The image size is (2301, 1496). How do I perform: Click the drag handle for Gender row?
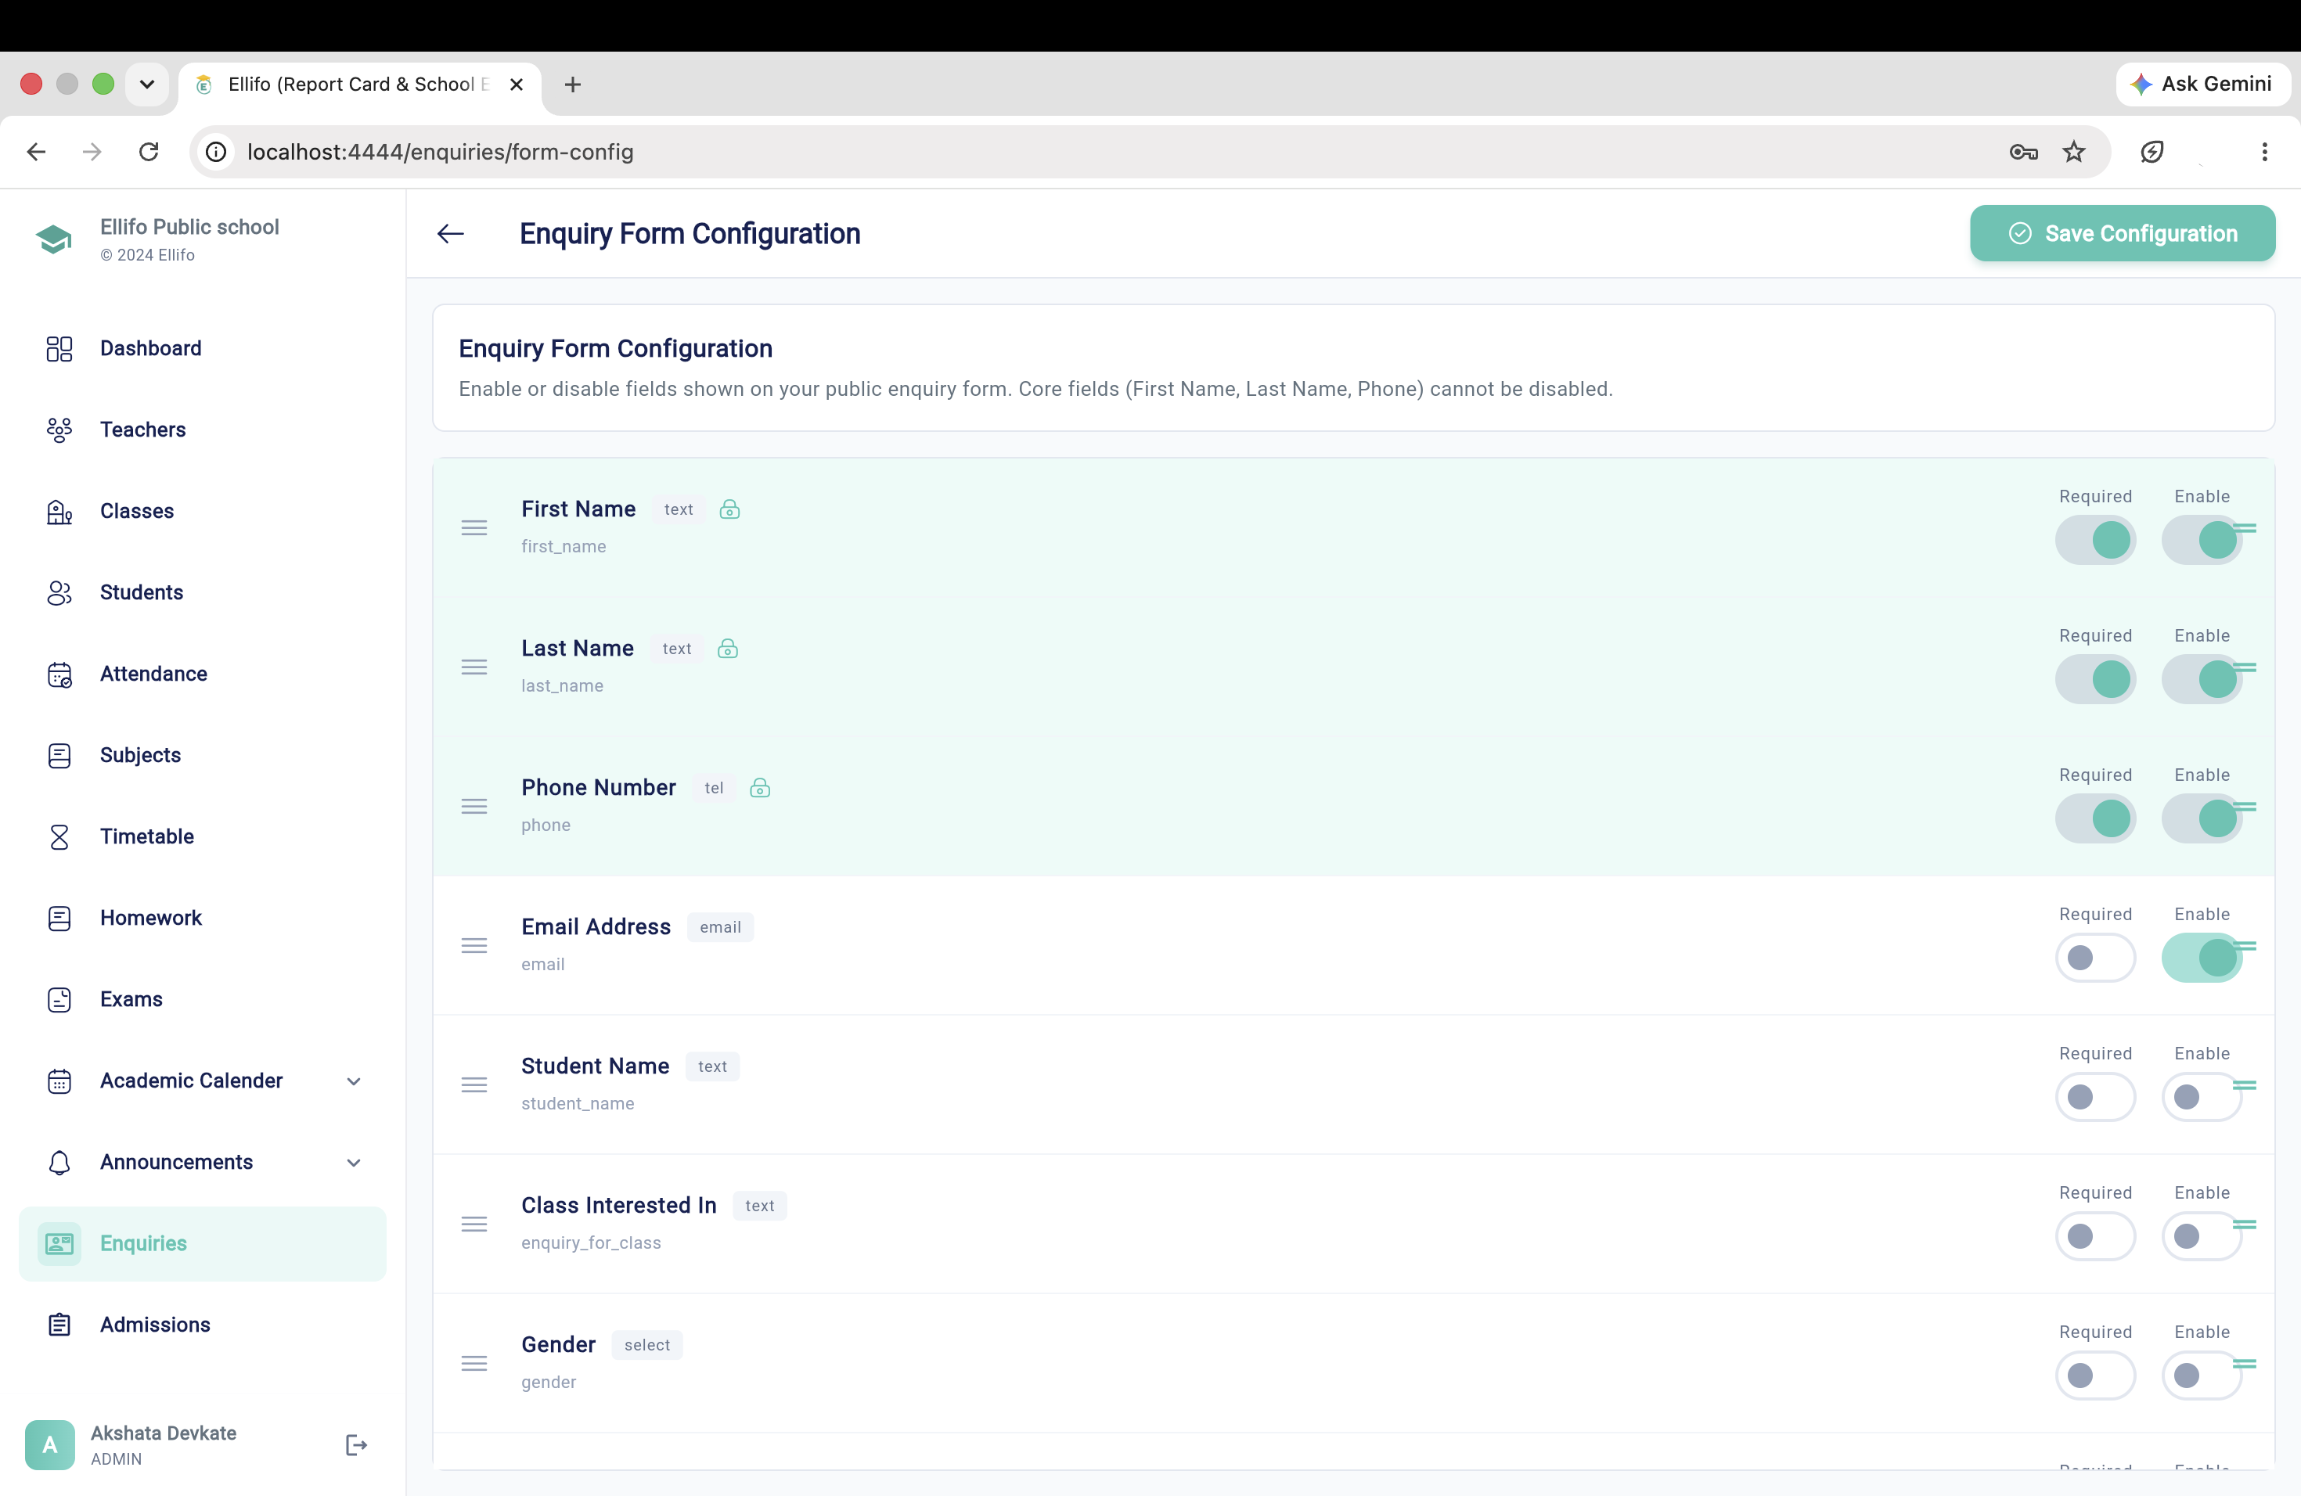point(474,1364)
